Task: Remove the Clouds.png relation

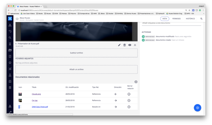Action: (x=129, y=94)
